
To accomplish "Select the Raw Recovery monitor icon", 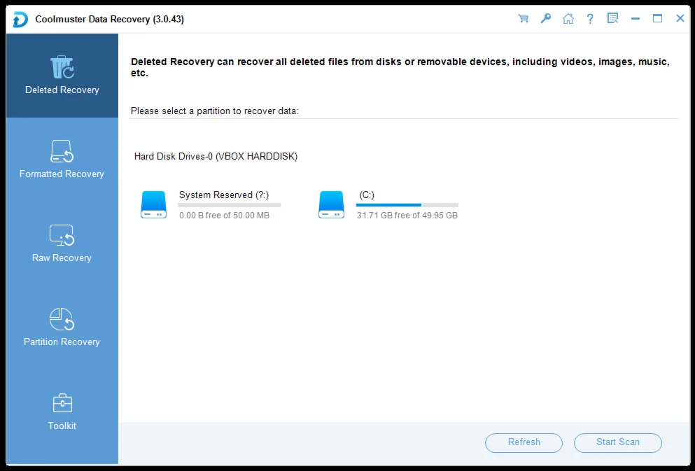I will click(62, 235).
